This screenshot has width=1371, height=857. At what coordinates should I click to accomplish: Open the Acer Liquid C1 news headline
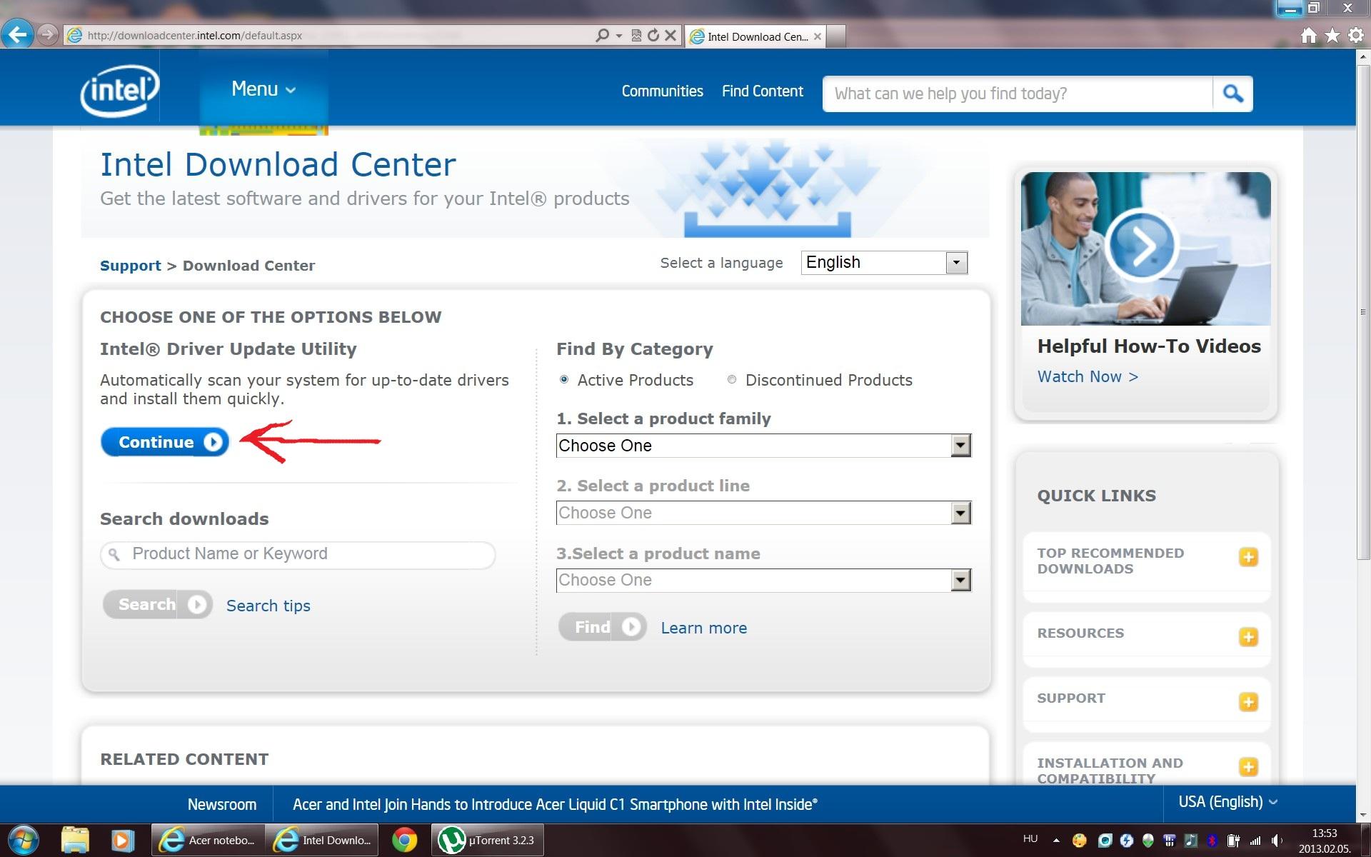(x=555, y=804)
